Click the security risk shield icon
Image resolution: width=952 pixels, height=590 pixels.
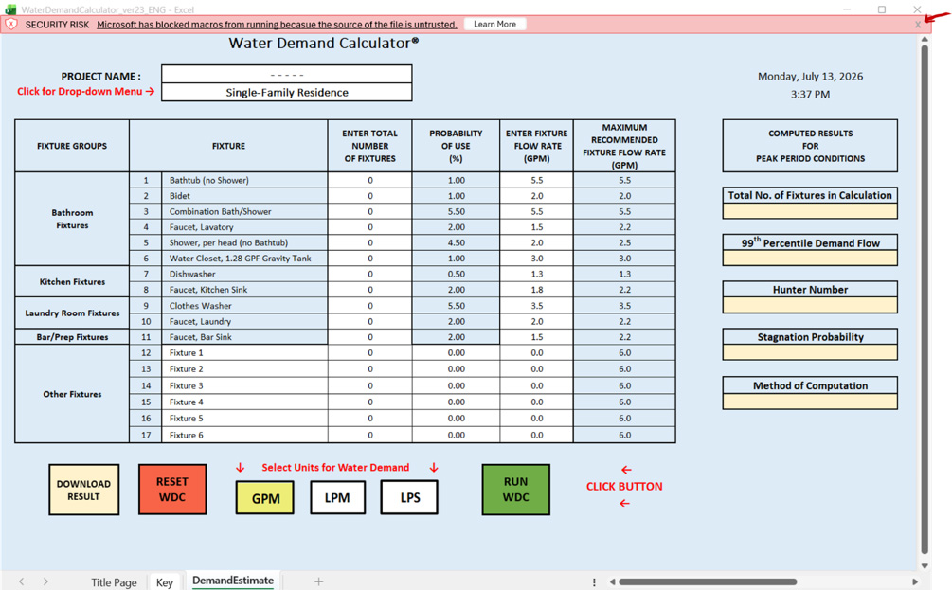tap(11, 25)
